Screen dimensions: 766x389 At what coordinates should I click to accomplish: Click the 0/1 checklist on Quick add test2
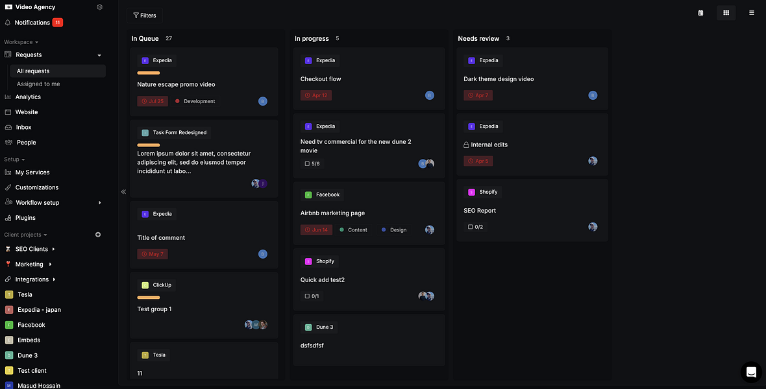pos(312,296)
